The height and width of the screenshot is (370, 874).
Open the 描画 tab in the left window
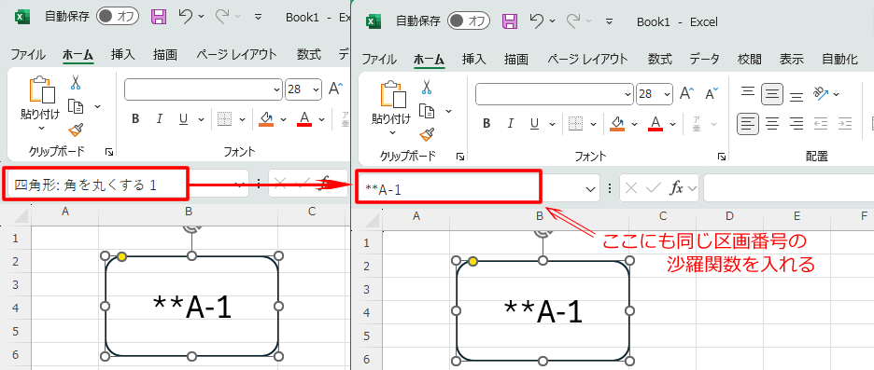[165, 55]
